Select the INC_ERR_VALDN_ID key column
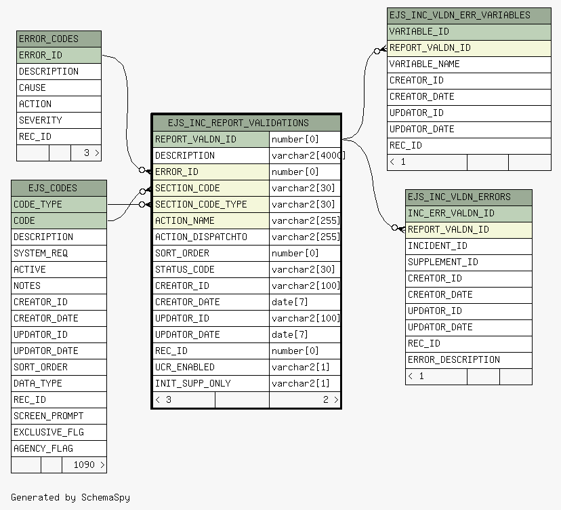The height and width of the screenshot is (510, 561). (x=469, y=214)
